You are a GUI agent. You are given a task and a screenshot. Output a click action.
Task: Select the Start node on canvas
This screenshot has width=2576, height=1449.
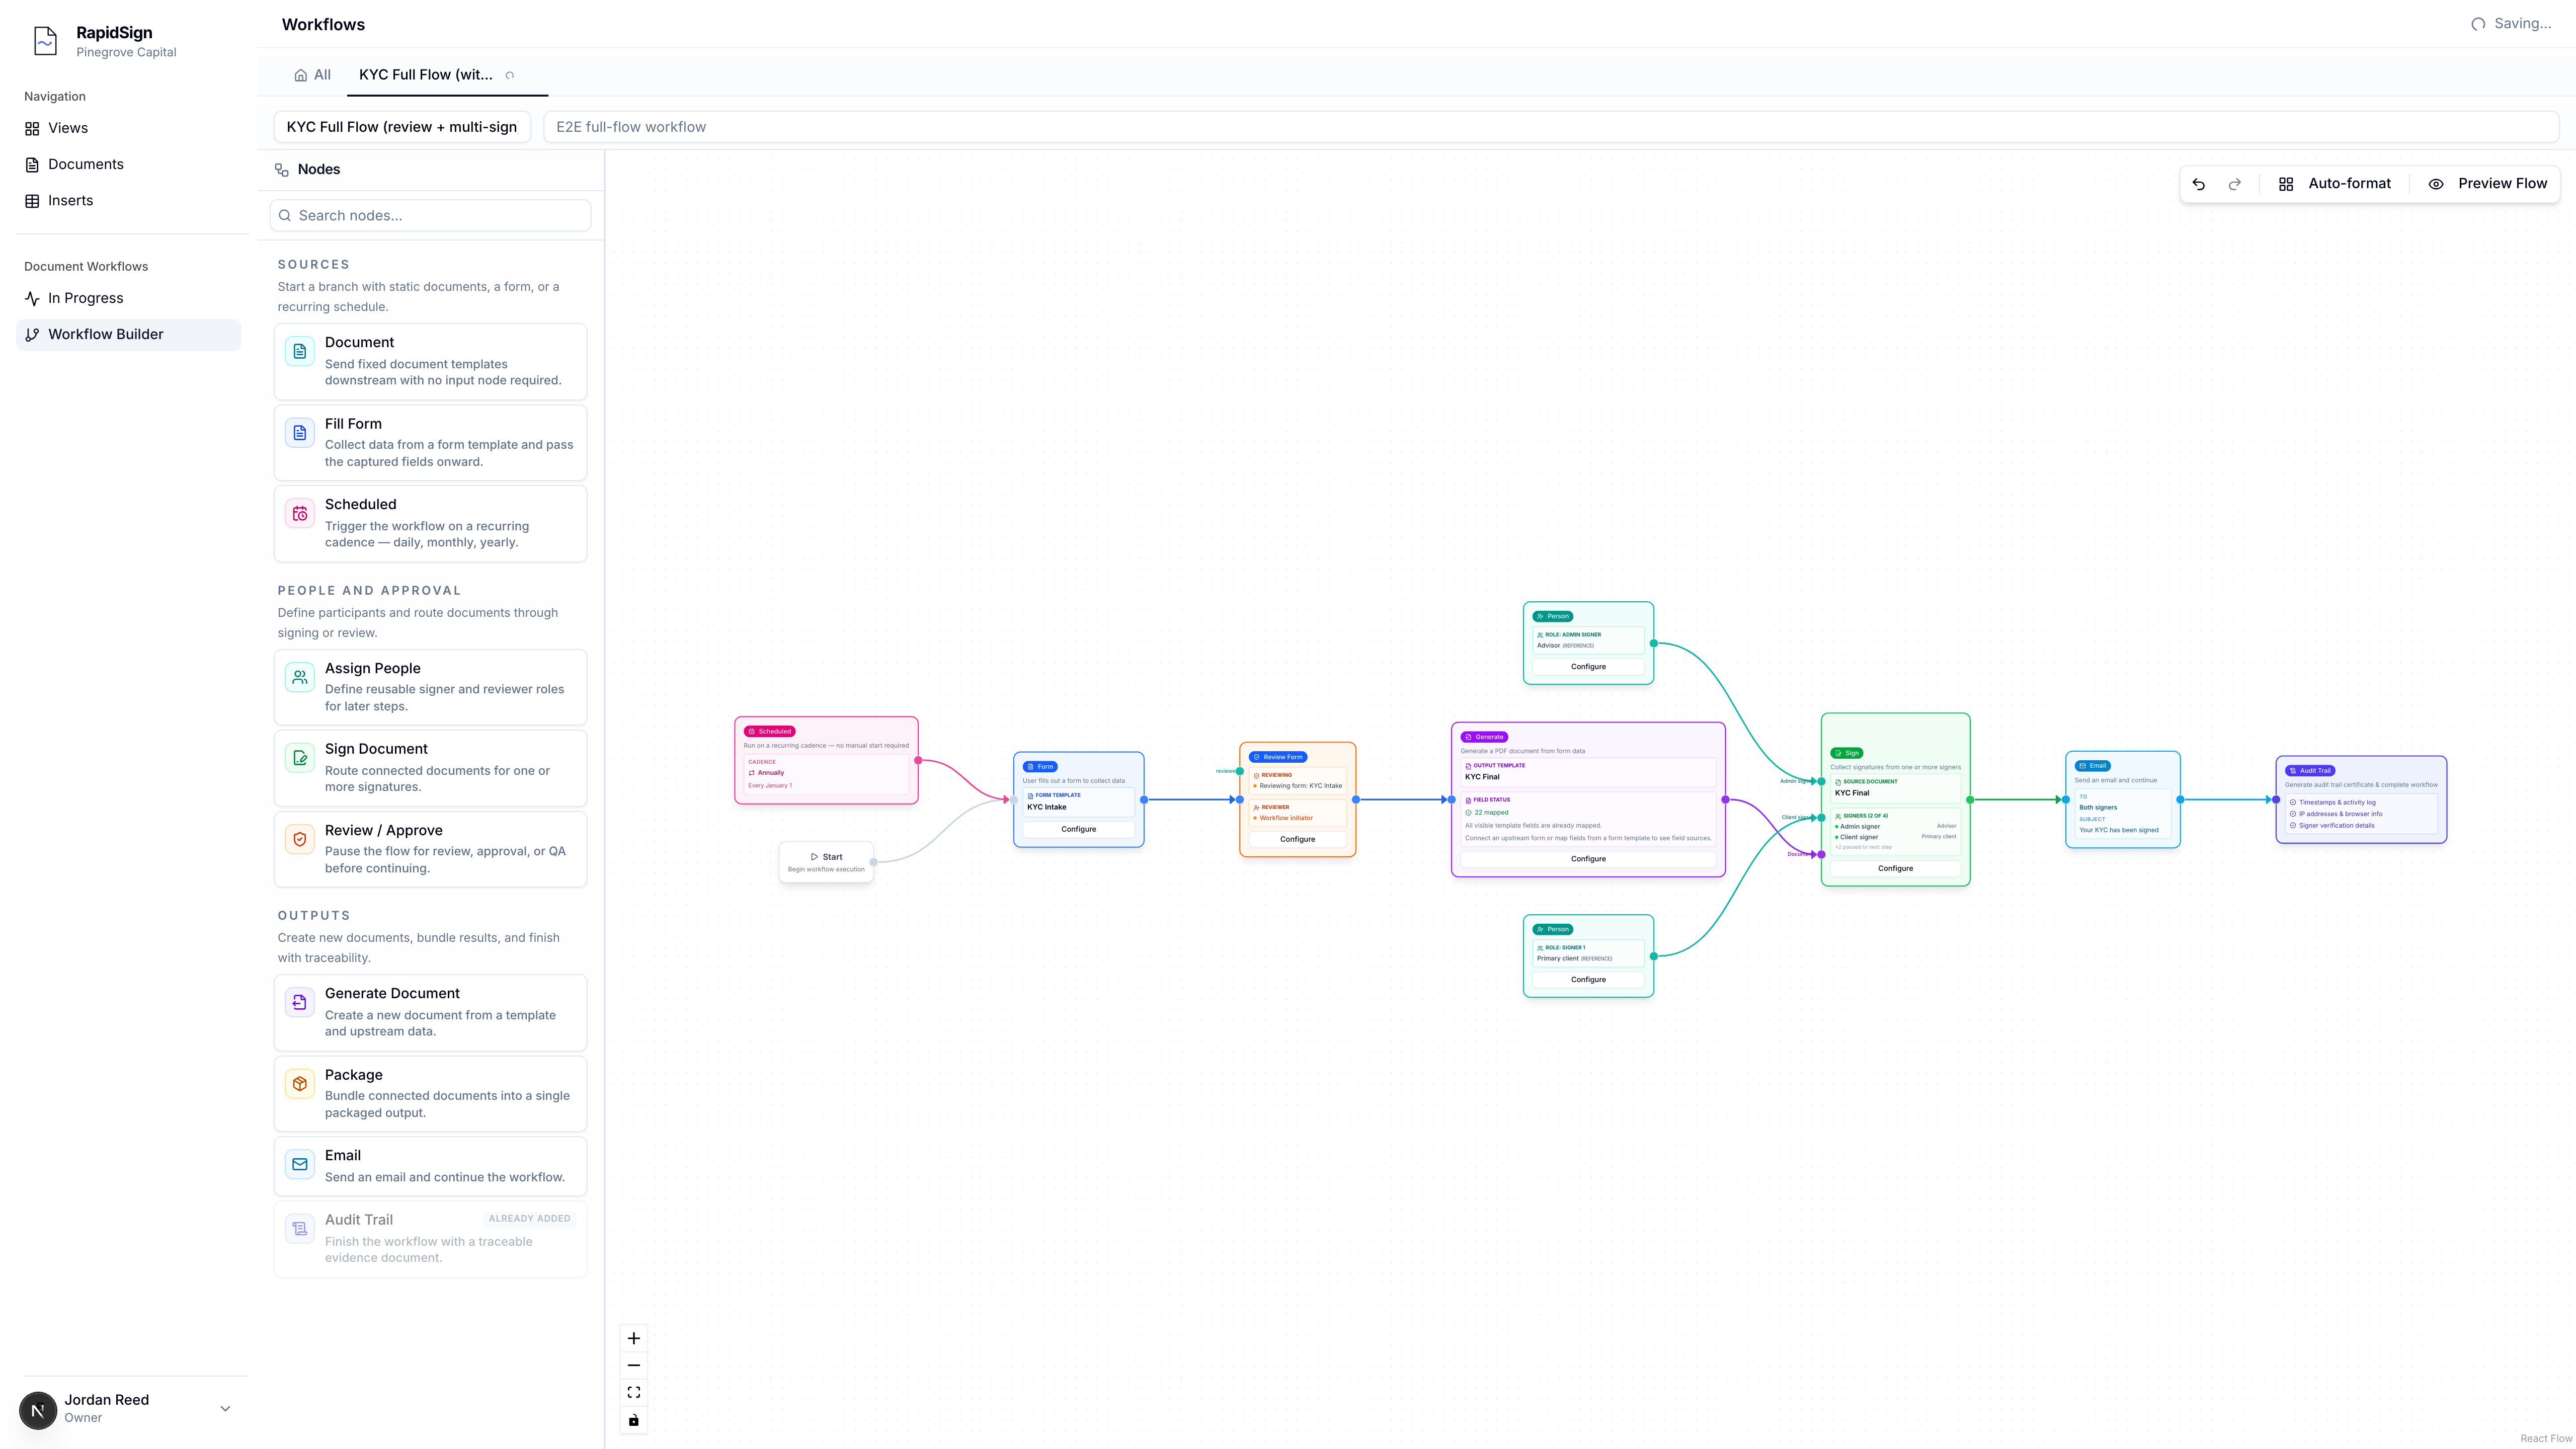tap(826, 862)
